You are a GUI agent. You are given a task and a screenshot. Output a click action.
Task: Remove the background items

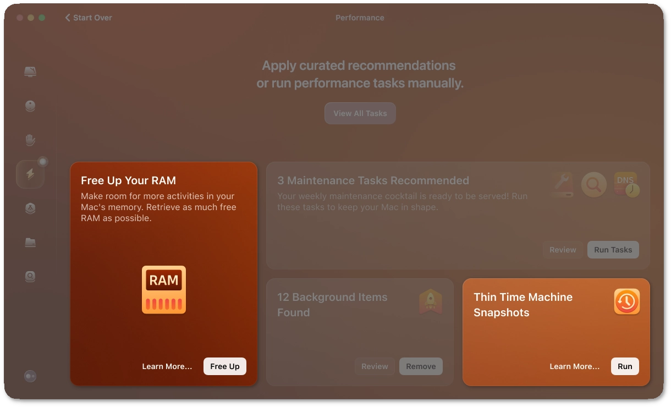(x=421, y=366)
